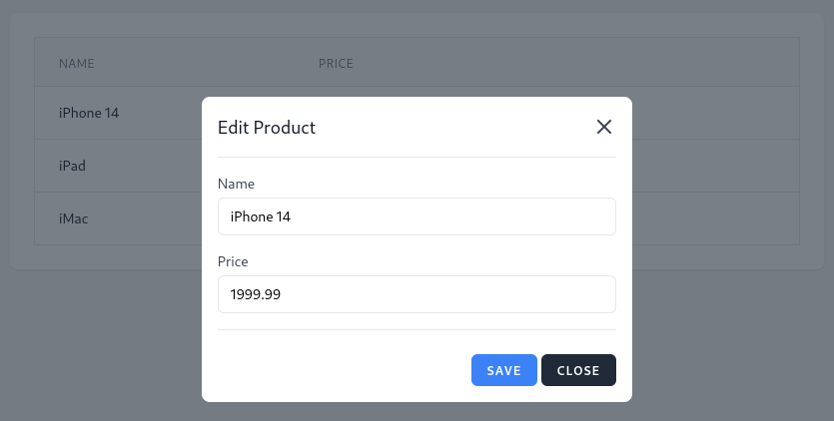
Task: Click the SAVE button
Action: pos(503,370)
